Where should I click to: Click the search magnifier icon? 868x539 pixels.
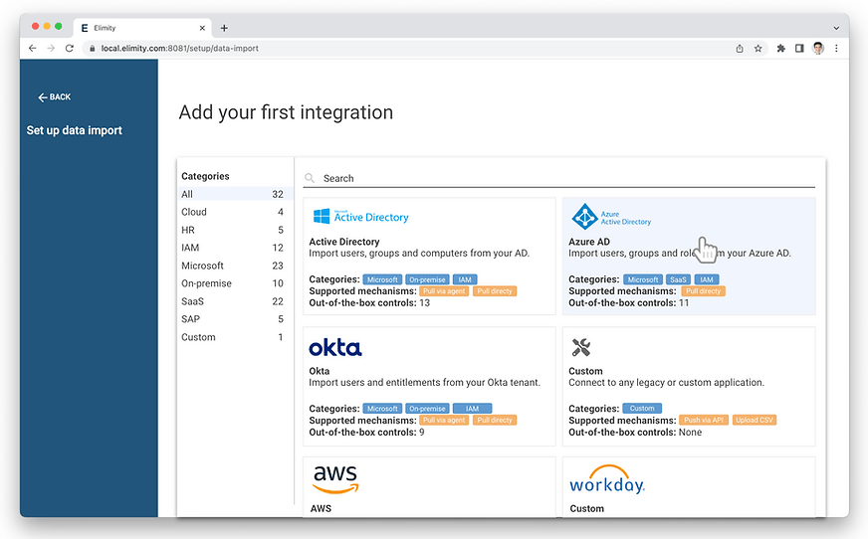pyautogui.click(x=310, y=178)
